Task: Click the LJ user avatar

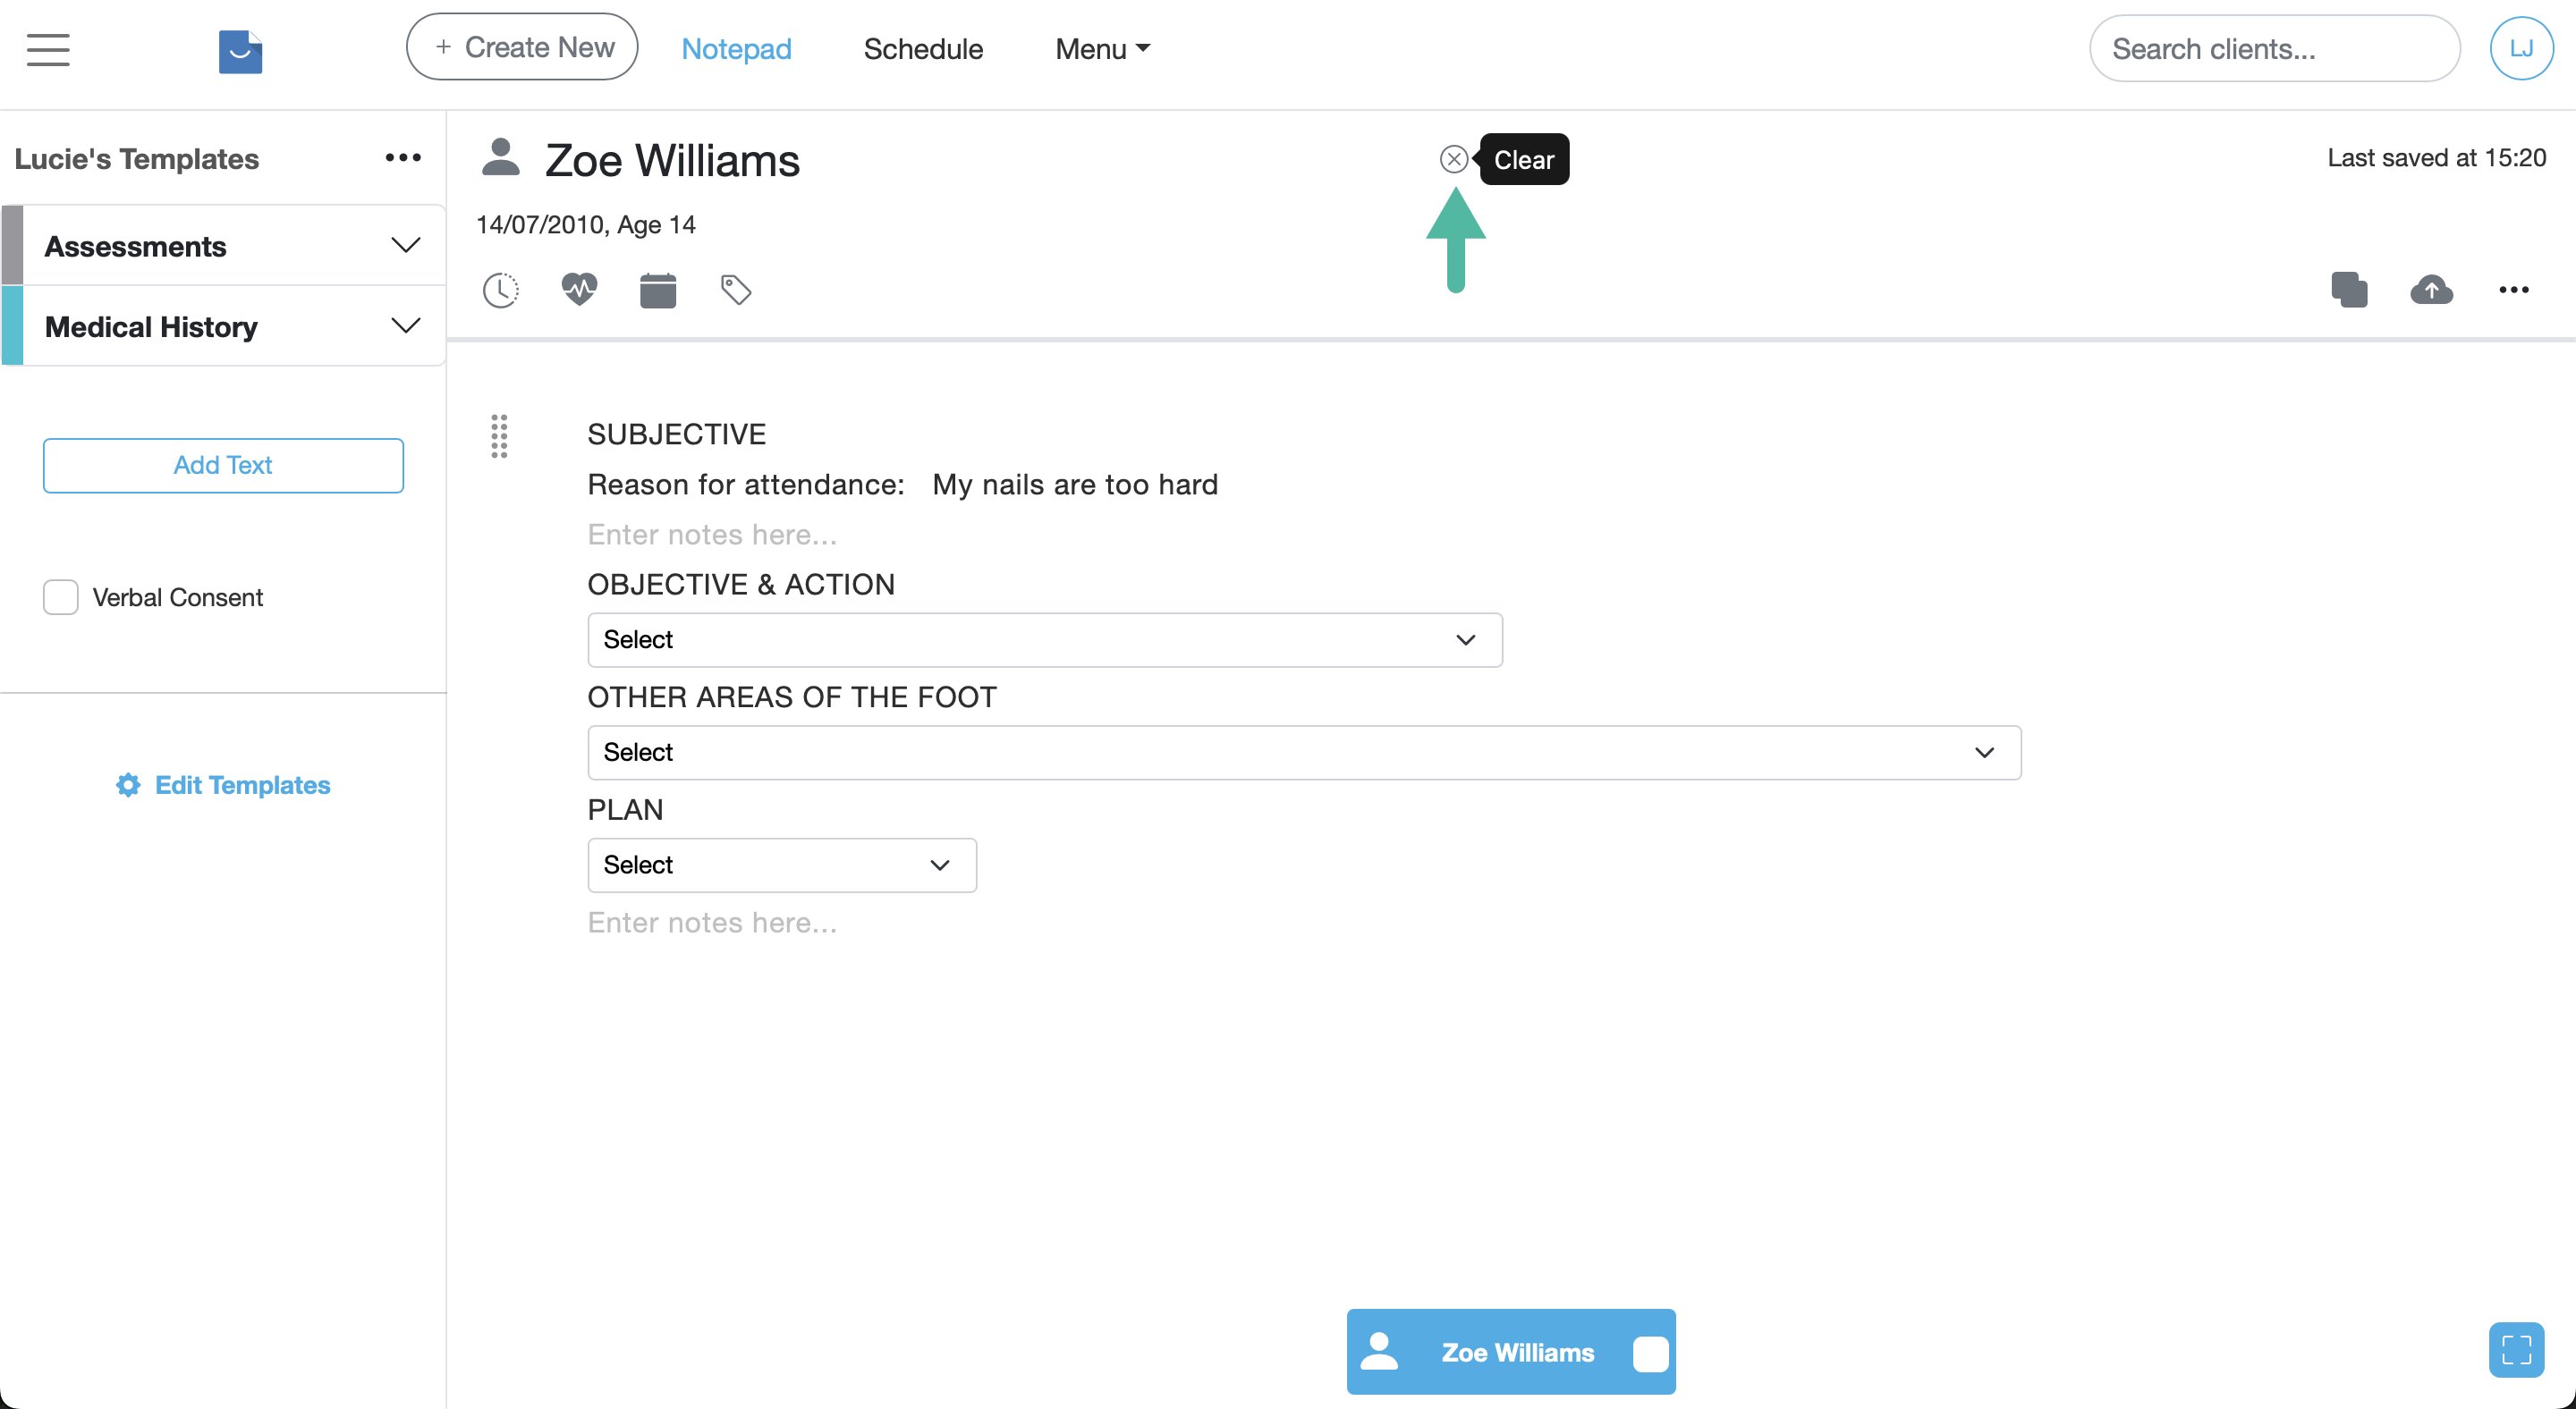Action: point(2521,48)
